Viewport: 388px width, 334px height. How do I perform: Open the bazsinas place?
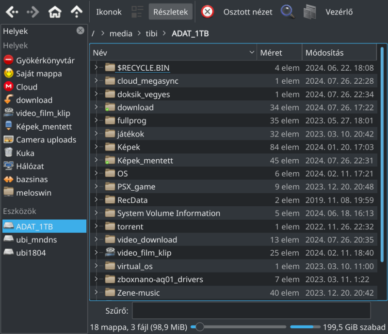(45, 179)
